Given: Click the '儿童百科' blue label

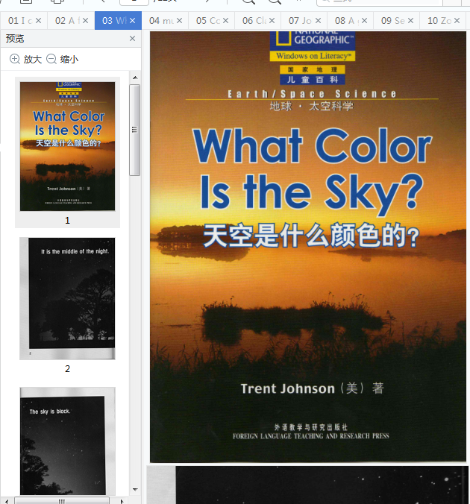Looking at the screenshot, I should coord(313,79).
